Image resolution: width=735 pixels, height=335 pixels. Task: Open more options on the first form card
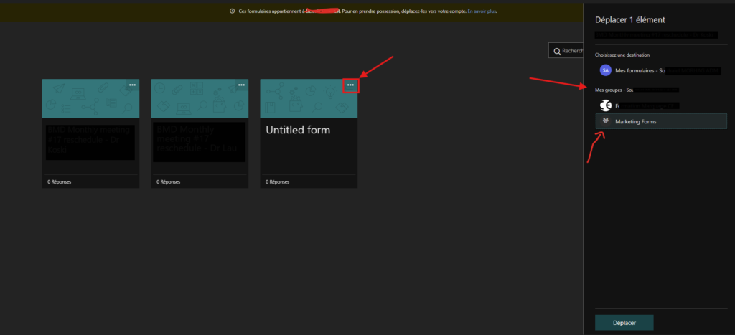click(132, 85)
